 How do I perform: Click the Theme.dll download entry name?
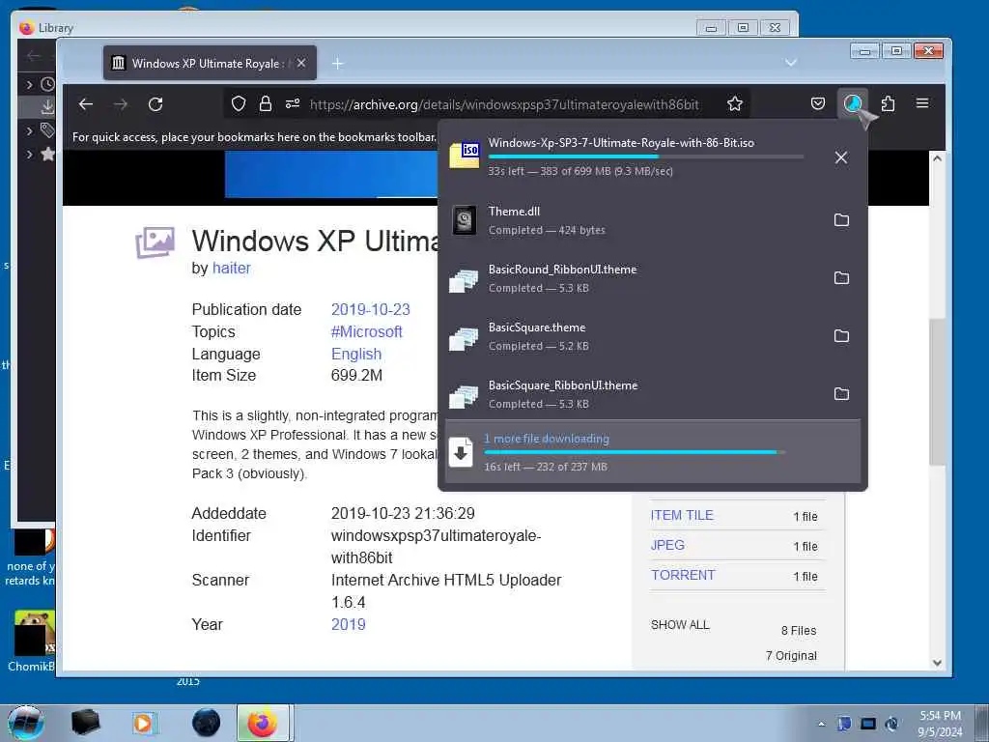tap(514, 212)
